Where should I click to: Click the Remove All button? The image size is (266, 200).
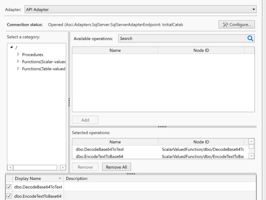pos(116,167)
